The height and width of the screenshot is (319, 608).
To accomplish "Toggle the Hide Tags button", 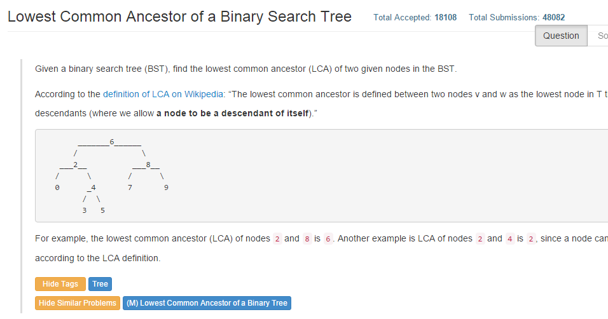I will tap(60, 284).
